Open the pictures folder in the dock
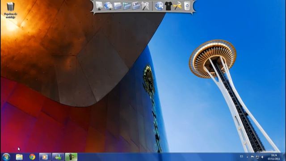This screenshot has height=161, width=286. coord(136,6)
